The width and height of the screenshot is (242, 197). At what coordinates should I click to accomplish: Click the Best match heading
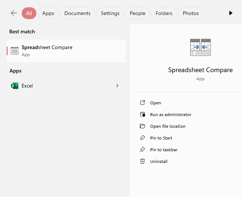click(22, 31)
